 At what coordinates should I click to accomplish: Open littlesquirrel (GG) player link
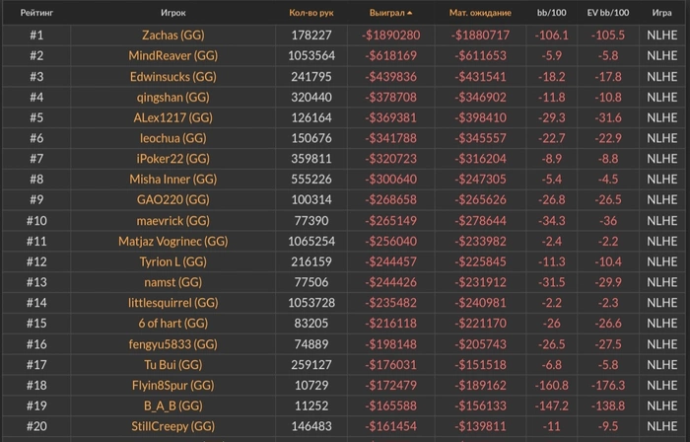(x=172, y=303)
